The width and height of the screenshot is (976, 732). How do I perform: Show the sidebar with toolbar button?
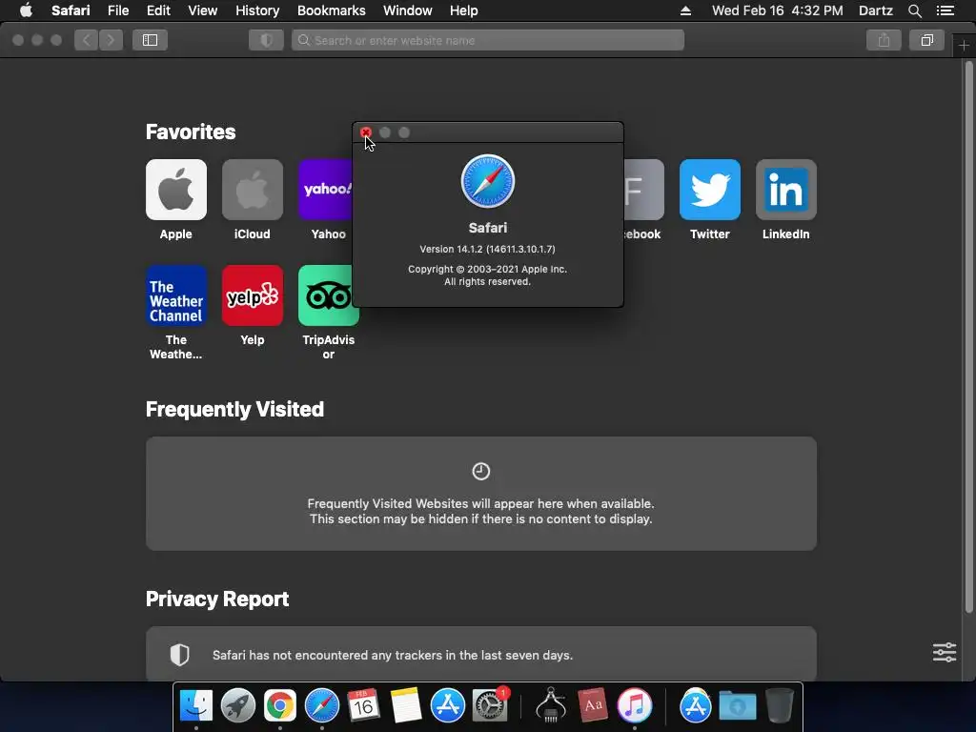tap(150, 40)
